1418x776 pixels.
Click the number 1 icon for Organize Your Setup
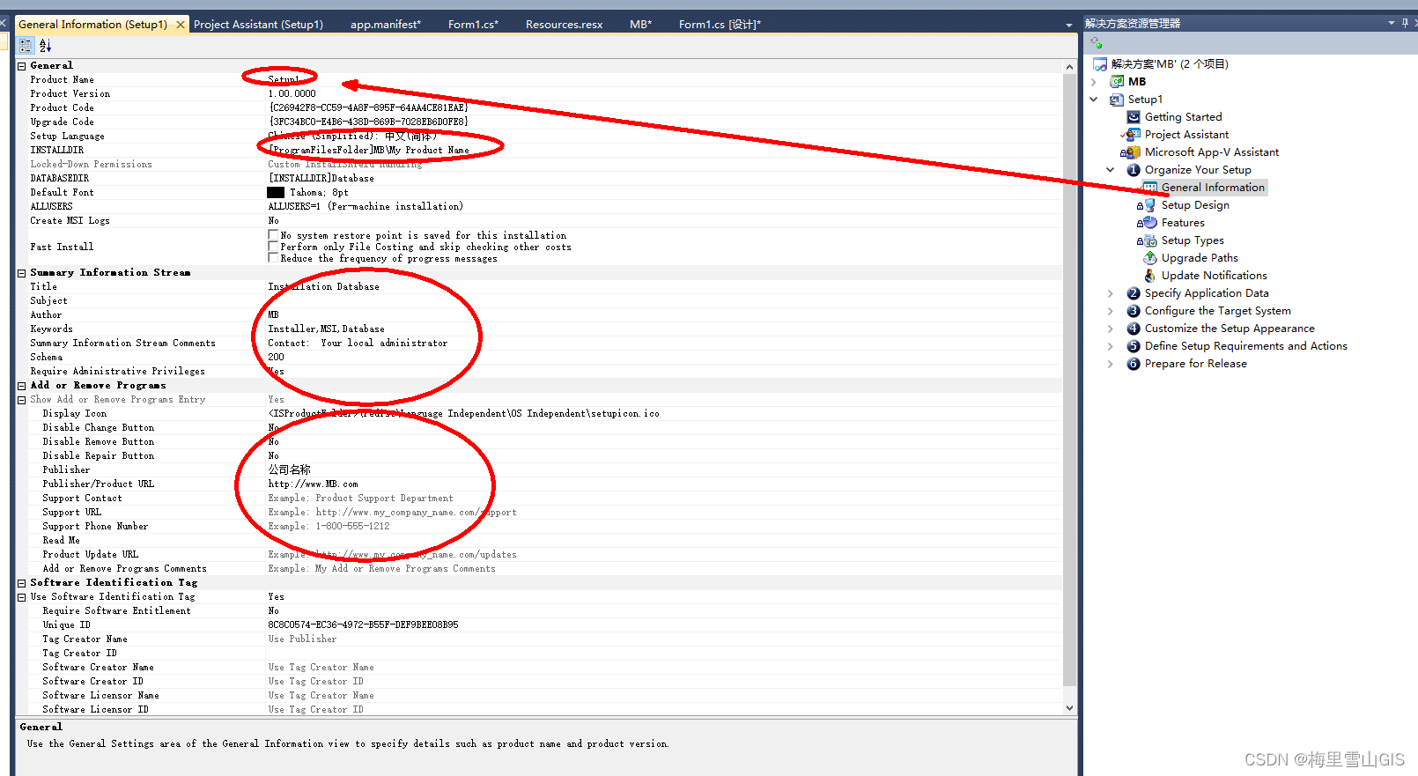click(x=1134, y=170)
